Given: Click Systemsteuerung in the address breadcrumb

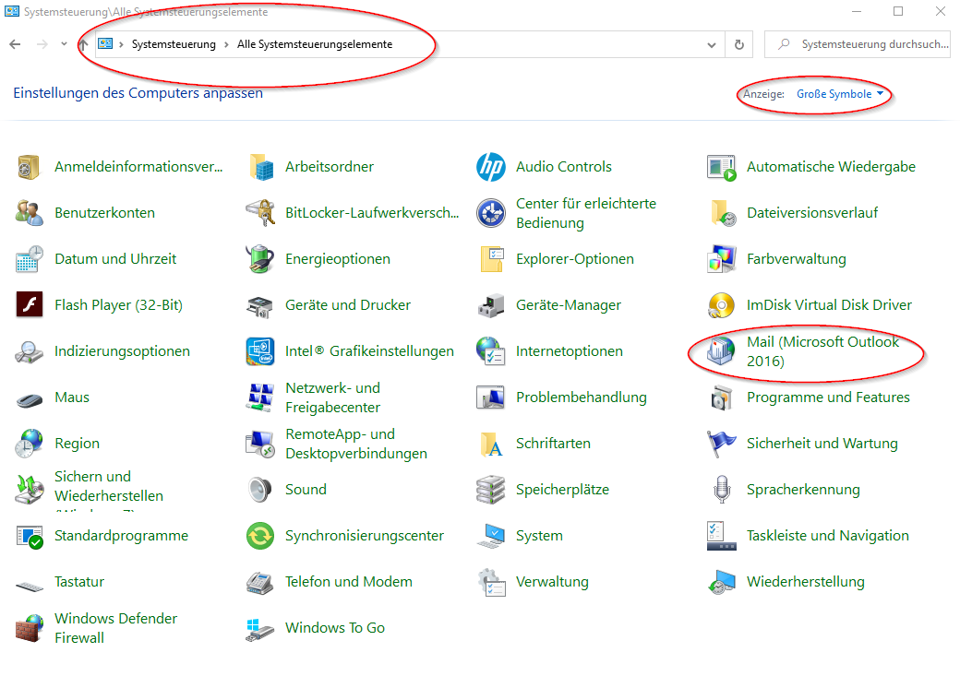Looking at the screenshot, I should (x=174, y=44).
